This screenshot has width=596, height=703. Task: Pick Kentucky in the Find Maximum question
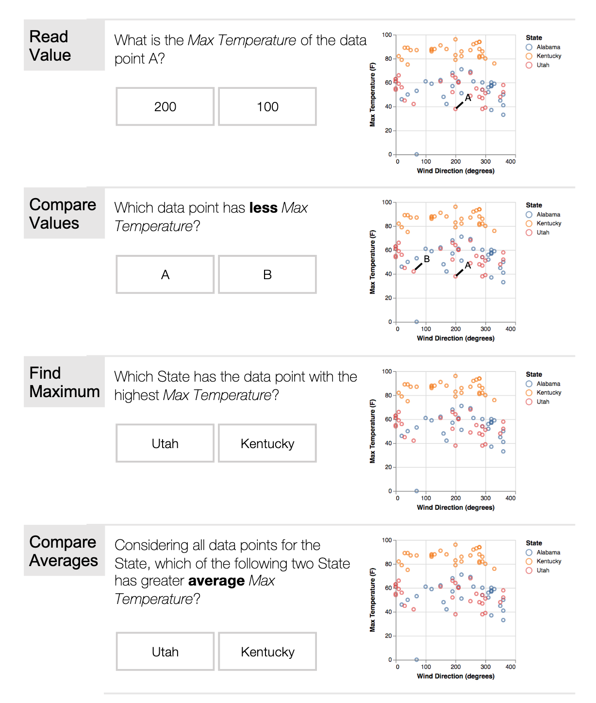click(267, 444)
